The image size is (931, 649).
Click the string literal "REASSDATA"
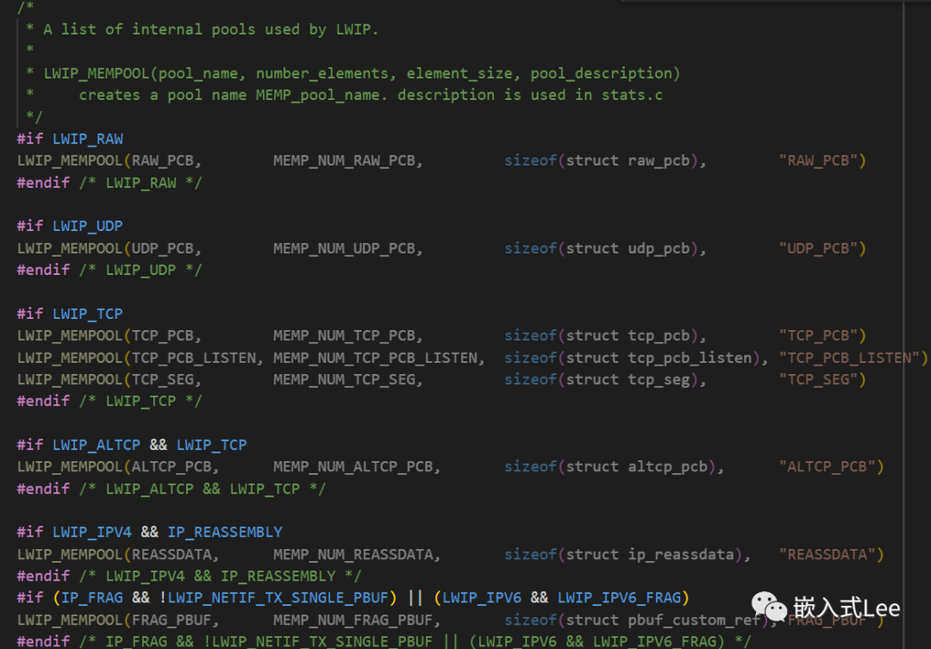click(x=827, y=554)
